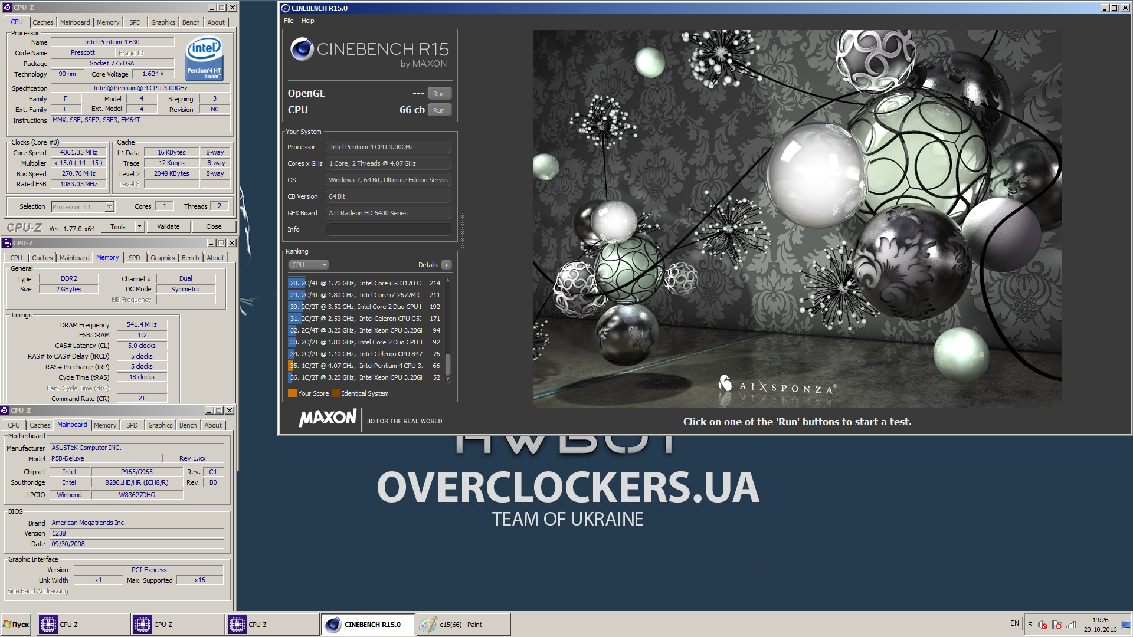Click the Core Voltage value 1.624 V

[x=153, y=74]
